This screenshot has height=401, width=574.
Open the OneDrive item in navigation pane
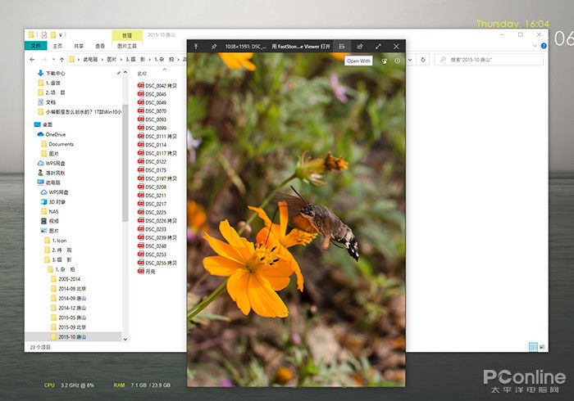click(x=55, y=134)
